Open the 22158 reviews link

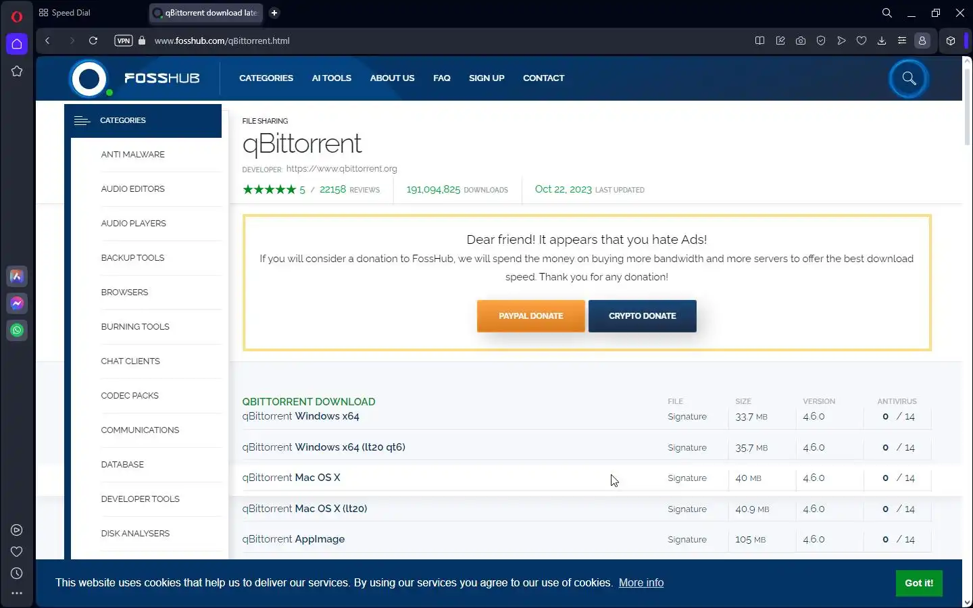(349, 190)
